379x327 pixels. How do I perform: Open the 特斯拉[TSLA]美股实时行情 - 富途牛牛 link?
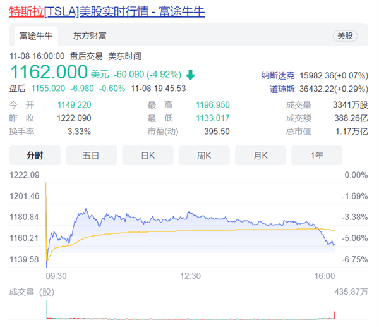(x=107, y=11)
